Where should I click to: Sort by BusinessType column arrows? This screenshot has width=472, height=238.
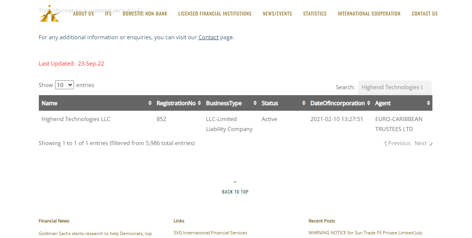coord(255,103)
